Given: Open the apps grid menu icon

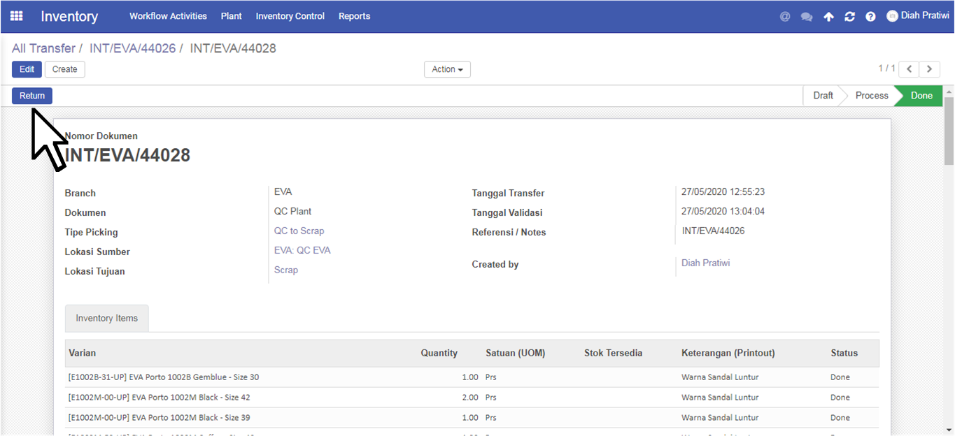Looking at the screenshot, I should click(16, 16).
